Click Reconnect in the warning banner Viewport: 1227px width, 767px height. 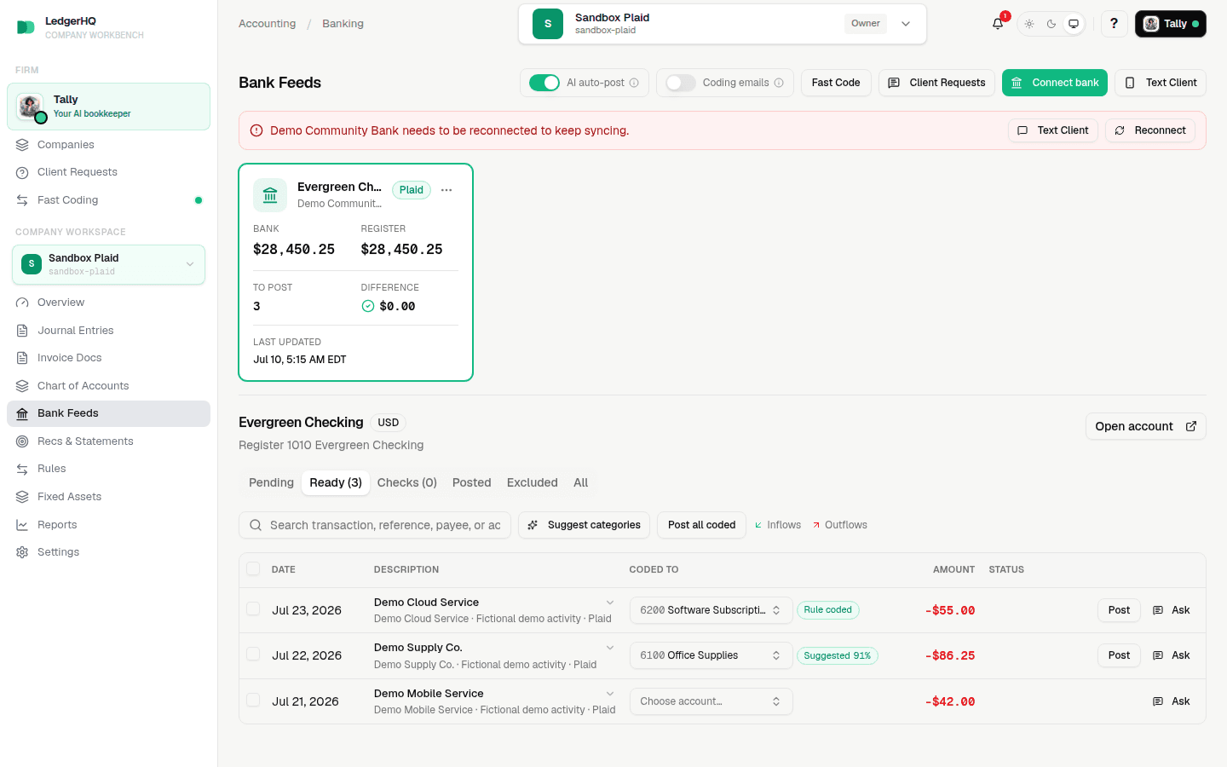coord(1150,130)
